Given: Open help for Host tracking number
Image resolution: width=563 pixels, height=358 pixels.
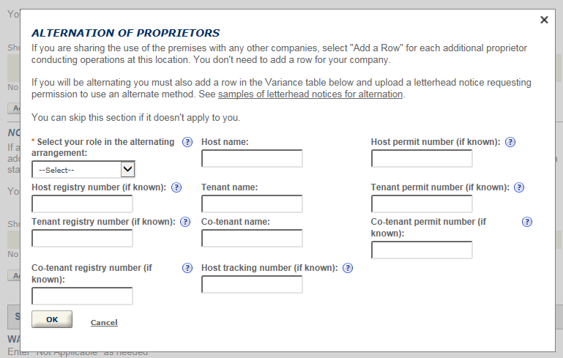Looking at the screenshot, I should (x=348, y=268).
